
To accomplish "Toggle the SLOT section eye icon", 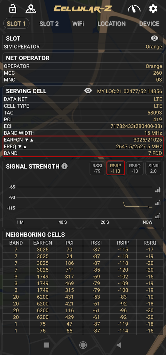I will [154, 38].
